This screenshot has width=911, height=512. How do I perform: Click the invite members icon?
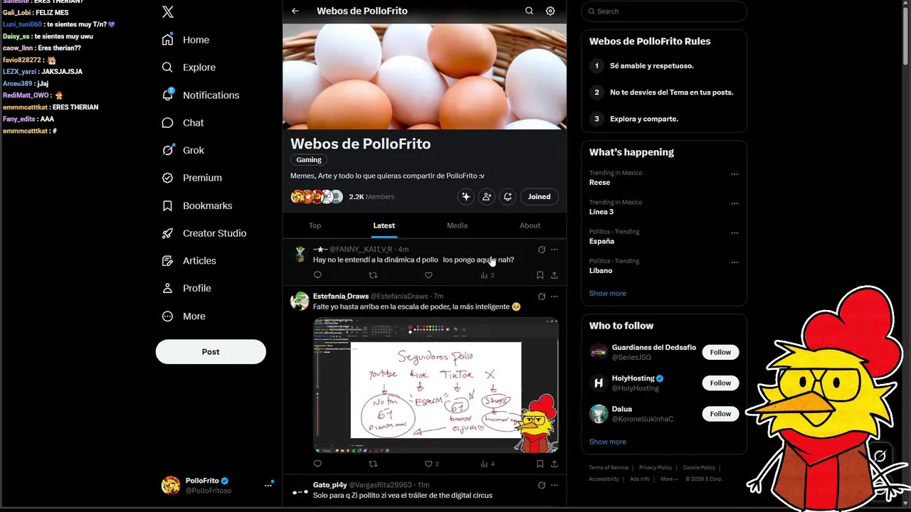coord(487,196)
